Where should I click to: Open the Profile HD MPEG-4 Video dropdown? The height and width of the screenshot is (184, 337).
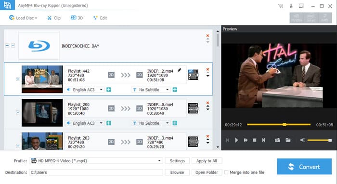pyautogui.click(x=96, y=161)
